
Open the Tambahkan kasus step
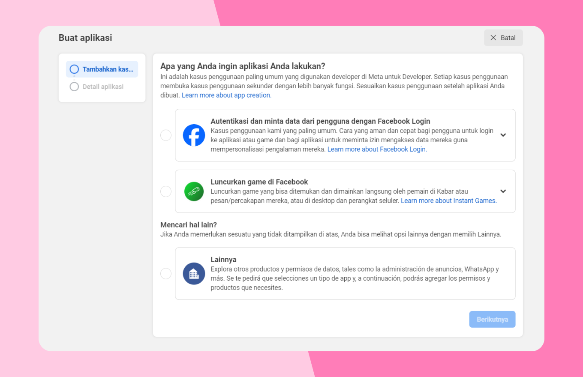[102, 69]
